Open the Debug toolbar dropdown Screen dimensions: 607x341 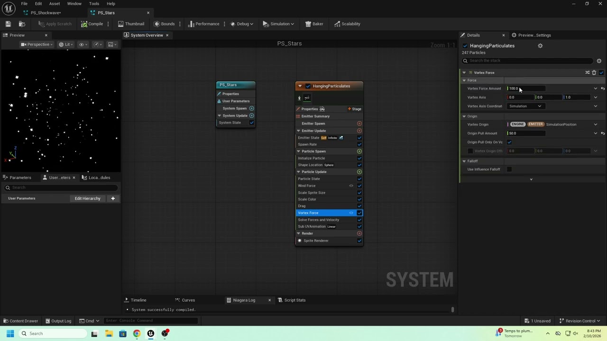point(242,24)
